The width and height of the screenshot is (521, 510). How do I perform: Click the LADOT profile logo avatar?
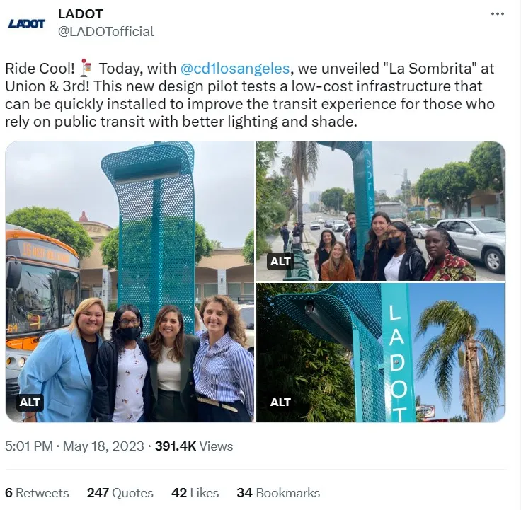coord(27,24)
